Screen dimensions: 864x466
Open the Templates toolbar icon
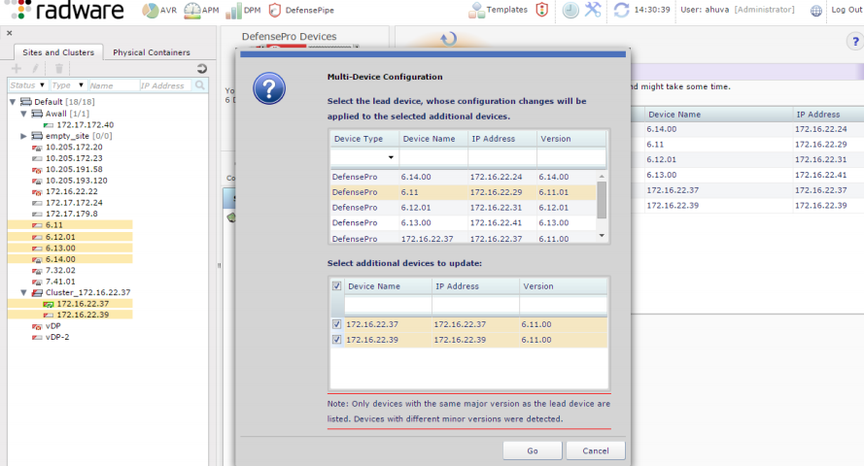[477, 11]
